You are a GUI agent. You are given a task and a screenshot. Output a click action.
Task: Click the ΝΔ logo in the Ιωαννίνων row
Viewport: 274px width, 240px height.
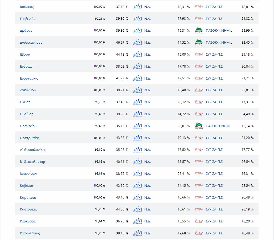pyautogui.click(x=137, y=174)
